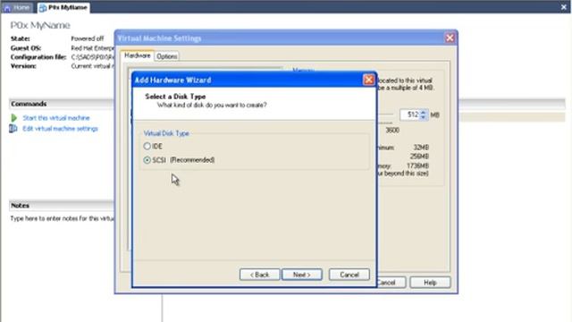572x322 pixels.
Task: Close the Add Hardware Wizard dialog
Action: pos(368,80)
